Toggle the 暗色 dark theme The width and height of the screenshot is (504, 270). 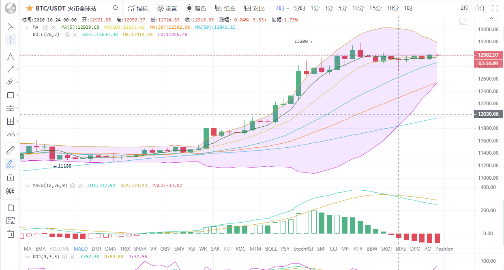tap(196, 8)
